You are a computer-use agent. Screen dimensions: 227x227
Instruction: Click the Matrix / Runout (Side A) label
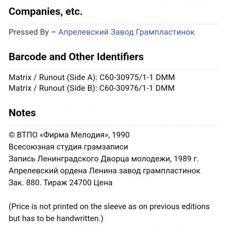(x=53, y=77)
